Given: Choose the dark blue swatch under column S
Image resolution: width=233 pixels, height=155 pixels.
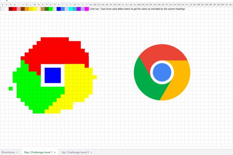Looking at the screenshot, I should click(x=59, y=9).
